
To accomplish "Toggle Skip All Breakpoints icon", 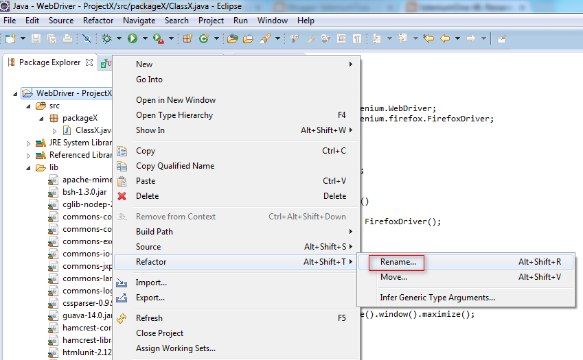I will tap(87, 38).
